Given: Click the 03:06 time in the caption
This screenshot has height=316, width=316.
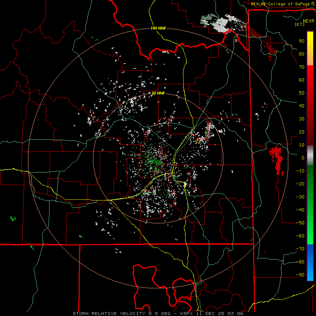Looking at the screenshot, I should pos(235,314).
